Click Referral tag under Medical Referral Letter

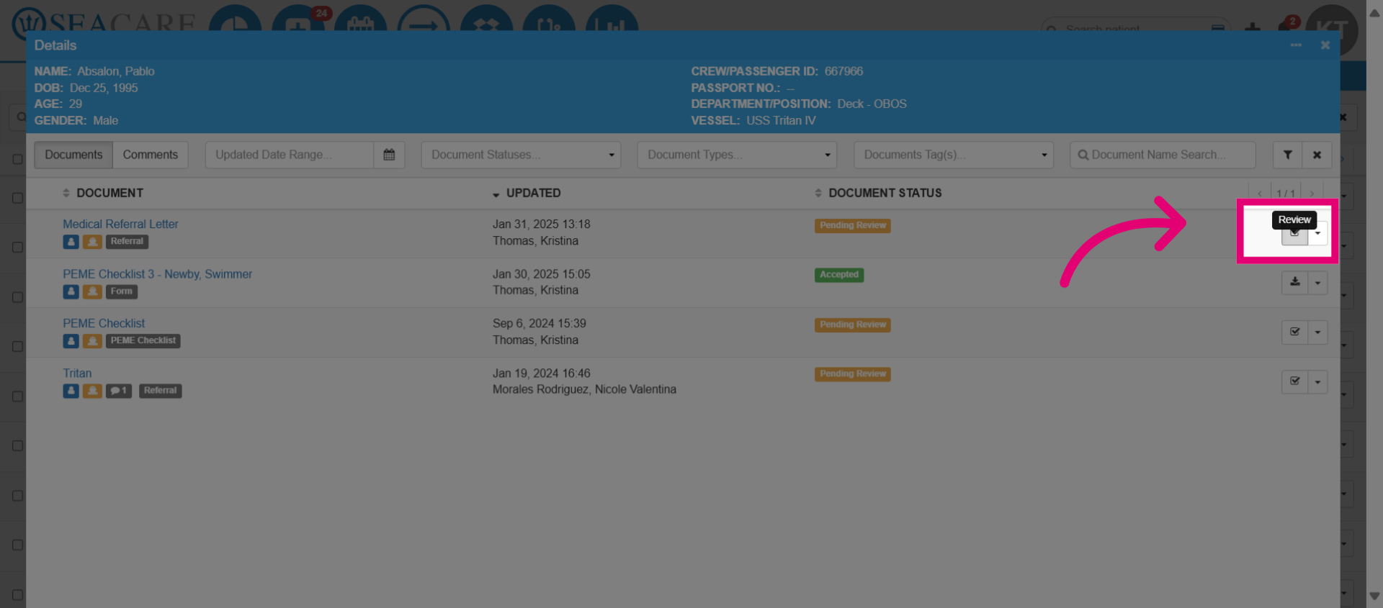click(127, 242)
